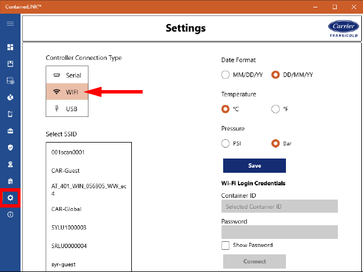
Task: Select WIFI connection type
Action: coord(67,92)
